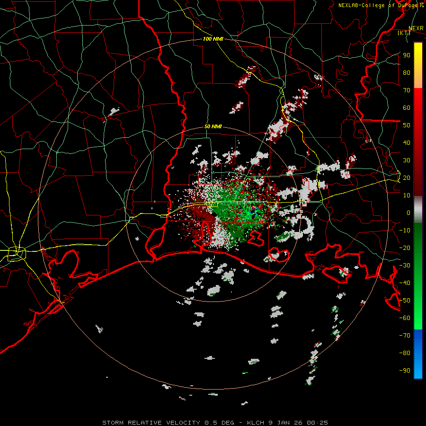This screenshot has height=426, width=426.
Task: Pick the light blue bottom segment of the color bar
Action: (x=418, y=370)
